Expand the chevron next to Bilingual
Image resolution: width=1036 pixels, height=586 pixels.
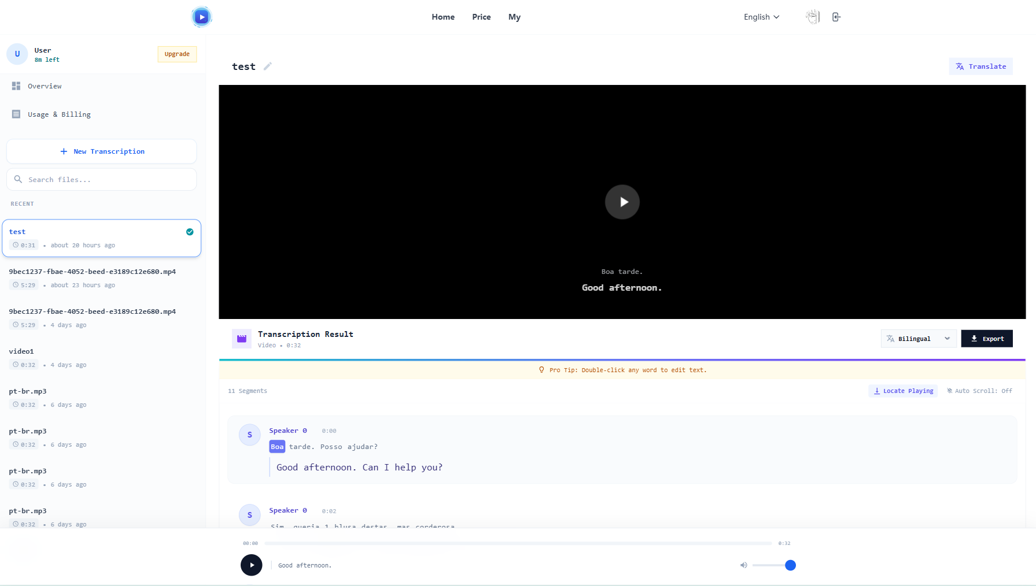tap(947, 338)
